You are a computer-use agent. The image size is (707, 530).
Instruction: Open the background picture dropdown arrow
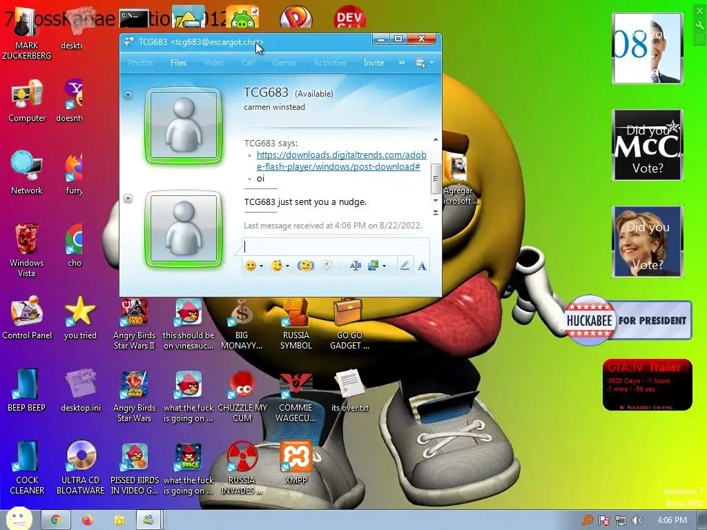pyautogui.click(x=384, y=266)
